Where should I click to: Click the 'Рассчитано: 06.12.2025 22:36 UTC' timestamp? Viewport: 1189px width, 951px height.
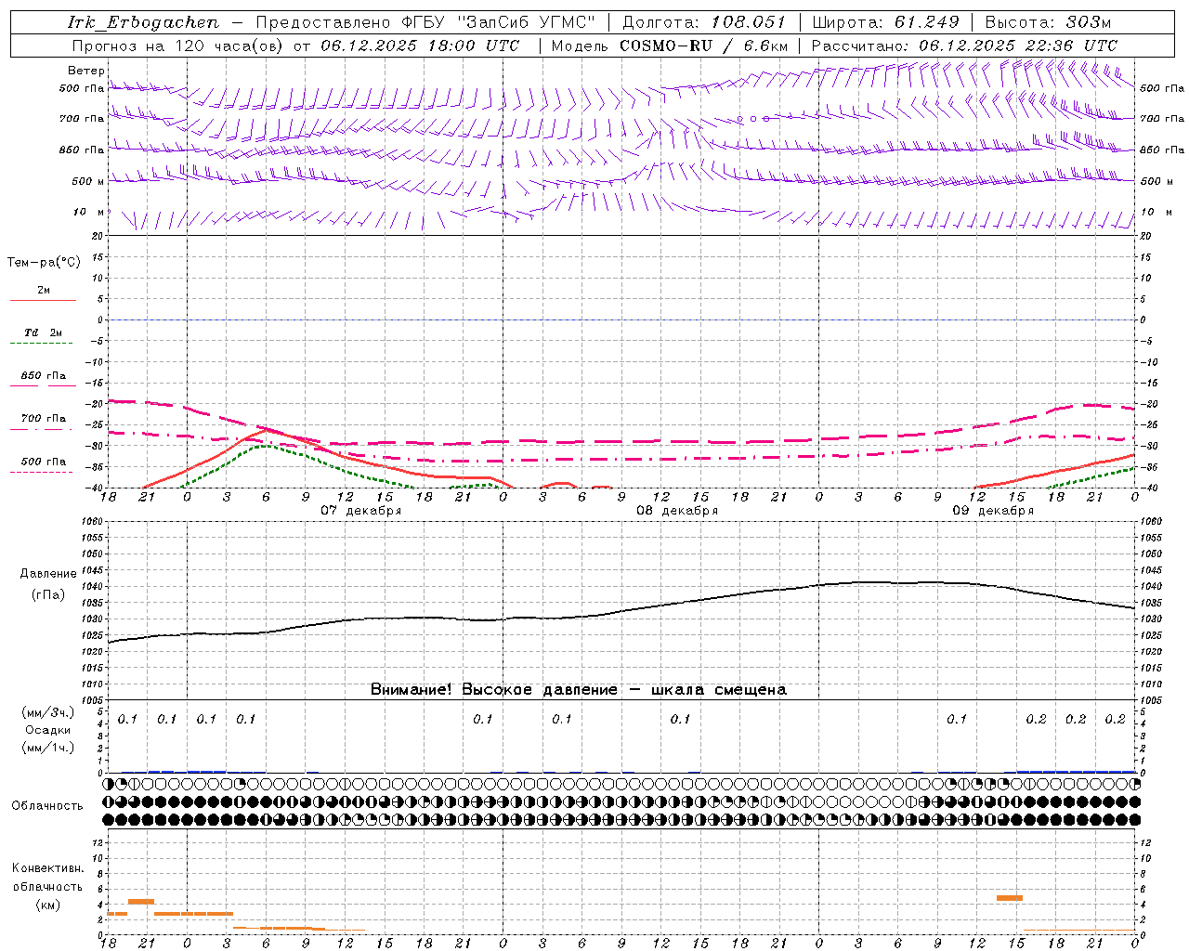pos(964,46)
